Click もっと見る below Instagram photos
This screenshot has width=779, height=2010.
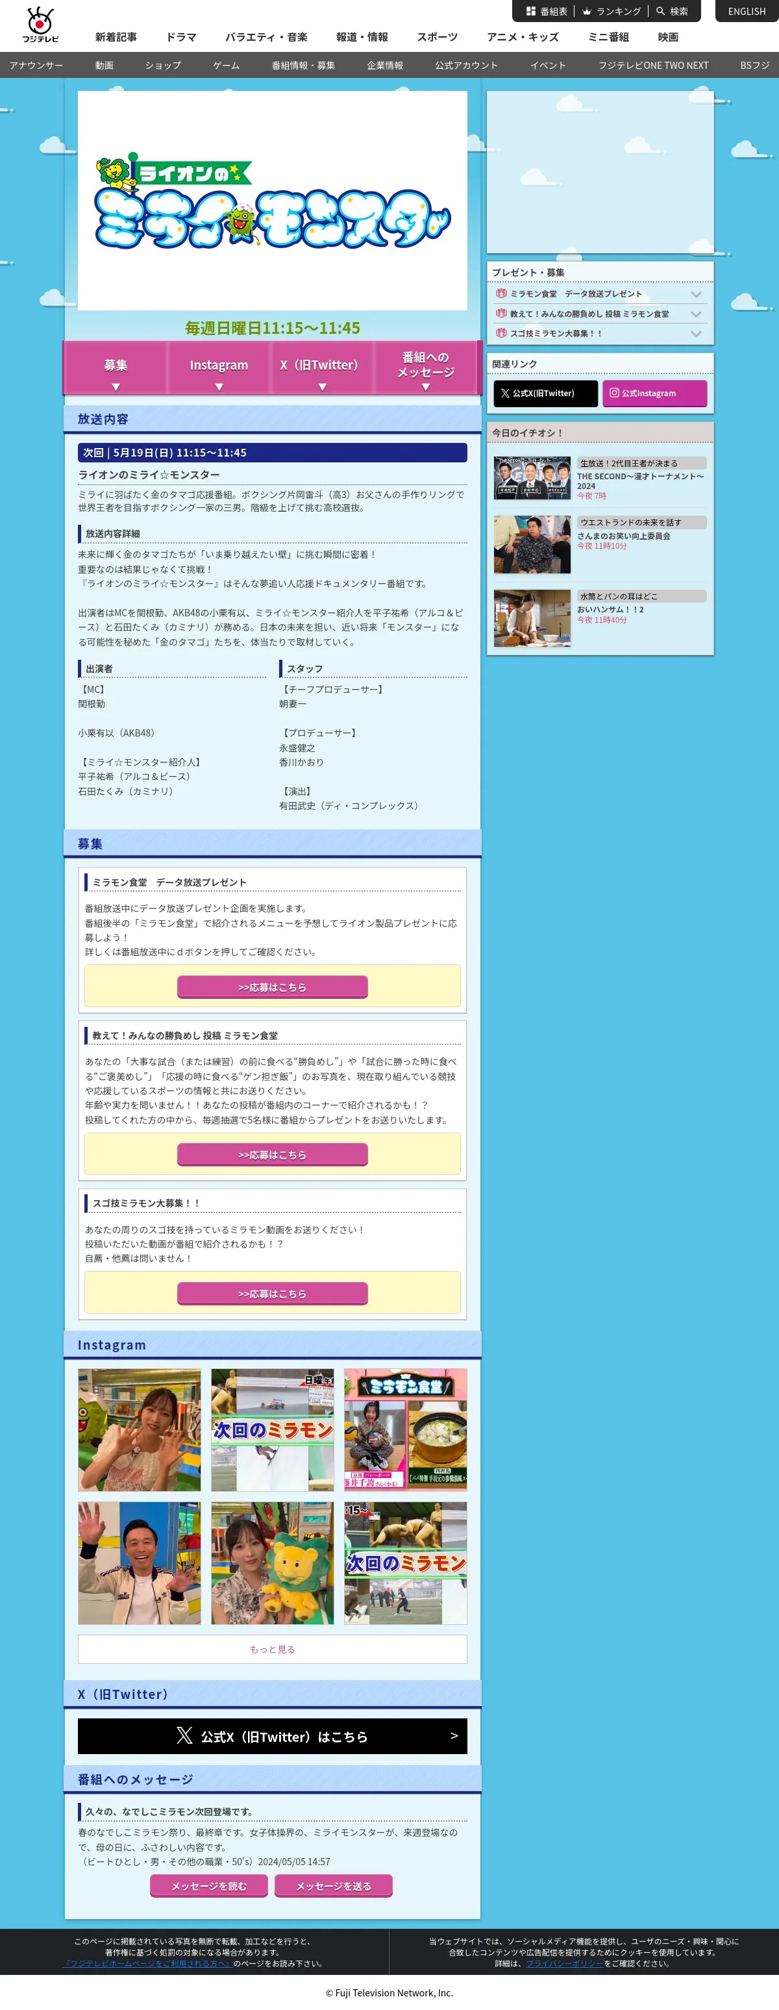[272, 1650]
